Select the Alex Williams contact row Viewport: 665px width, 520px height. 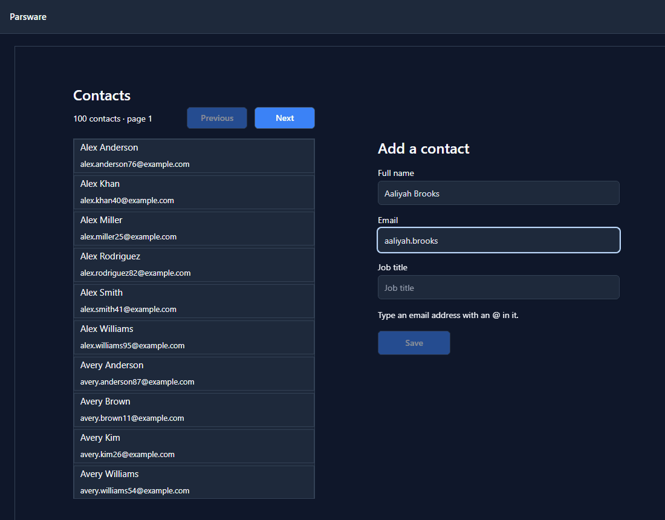(194, 337)
